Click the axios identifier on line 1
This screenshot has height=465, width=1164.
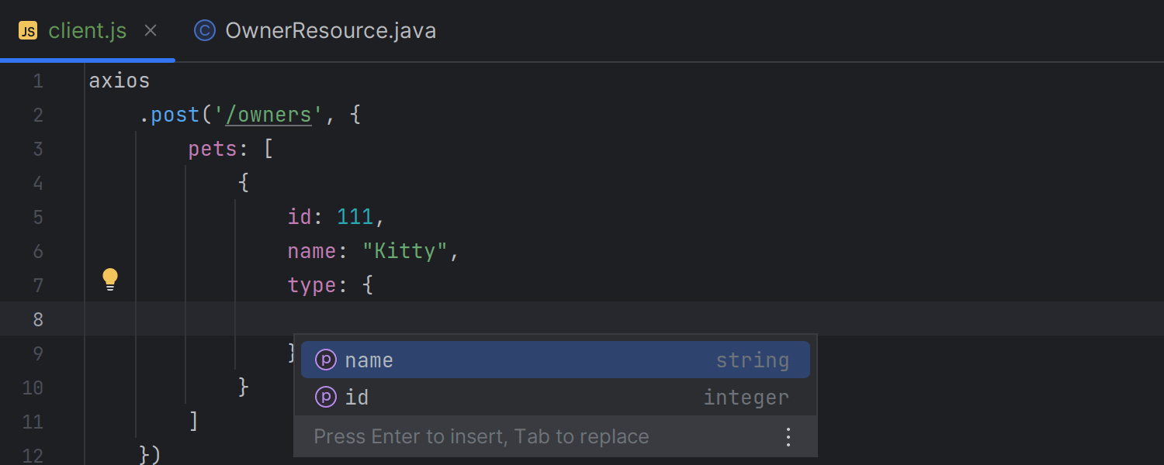(119, 80)
